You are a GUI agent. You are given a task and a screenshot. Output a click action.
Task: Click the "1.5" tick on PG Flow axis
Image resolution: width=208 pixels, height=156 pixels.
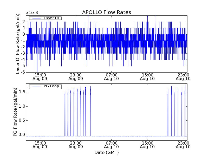pyautogui.click(x=22, y=92)
